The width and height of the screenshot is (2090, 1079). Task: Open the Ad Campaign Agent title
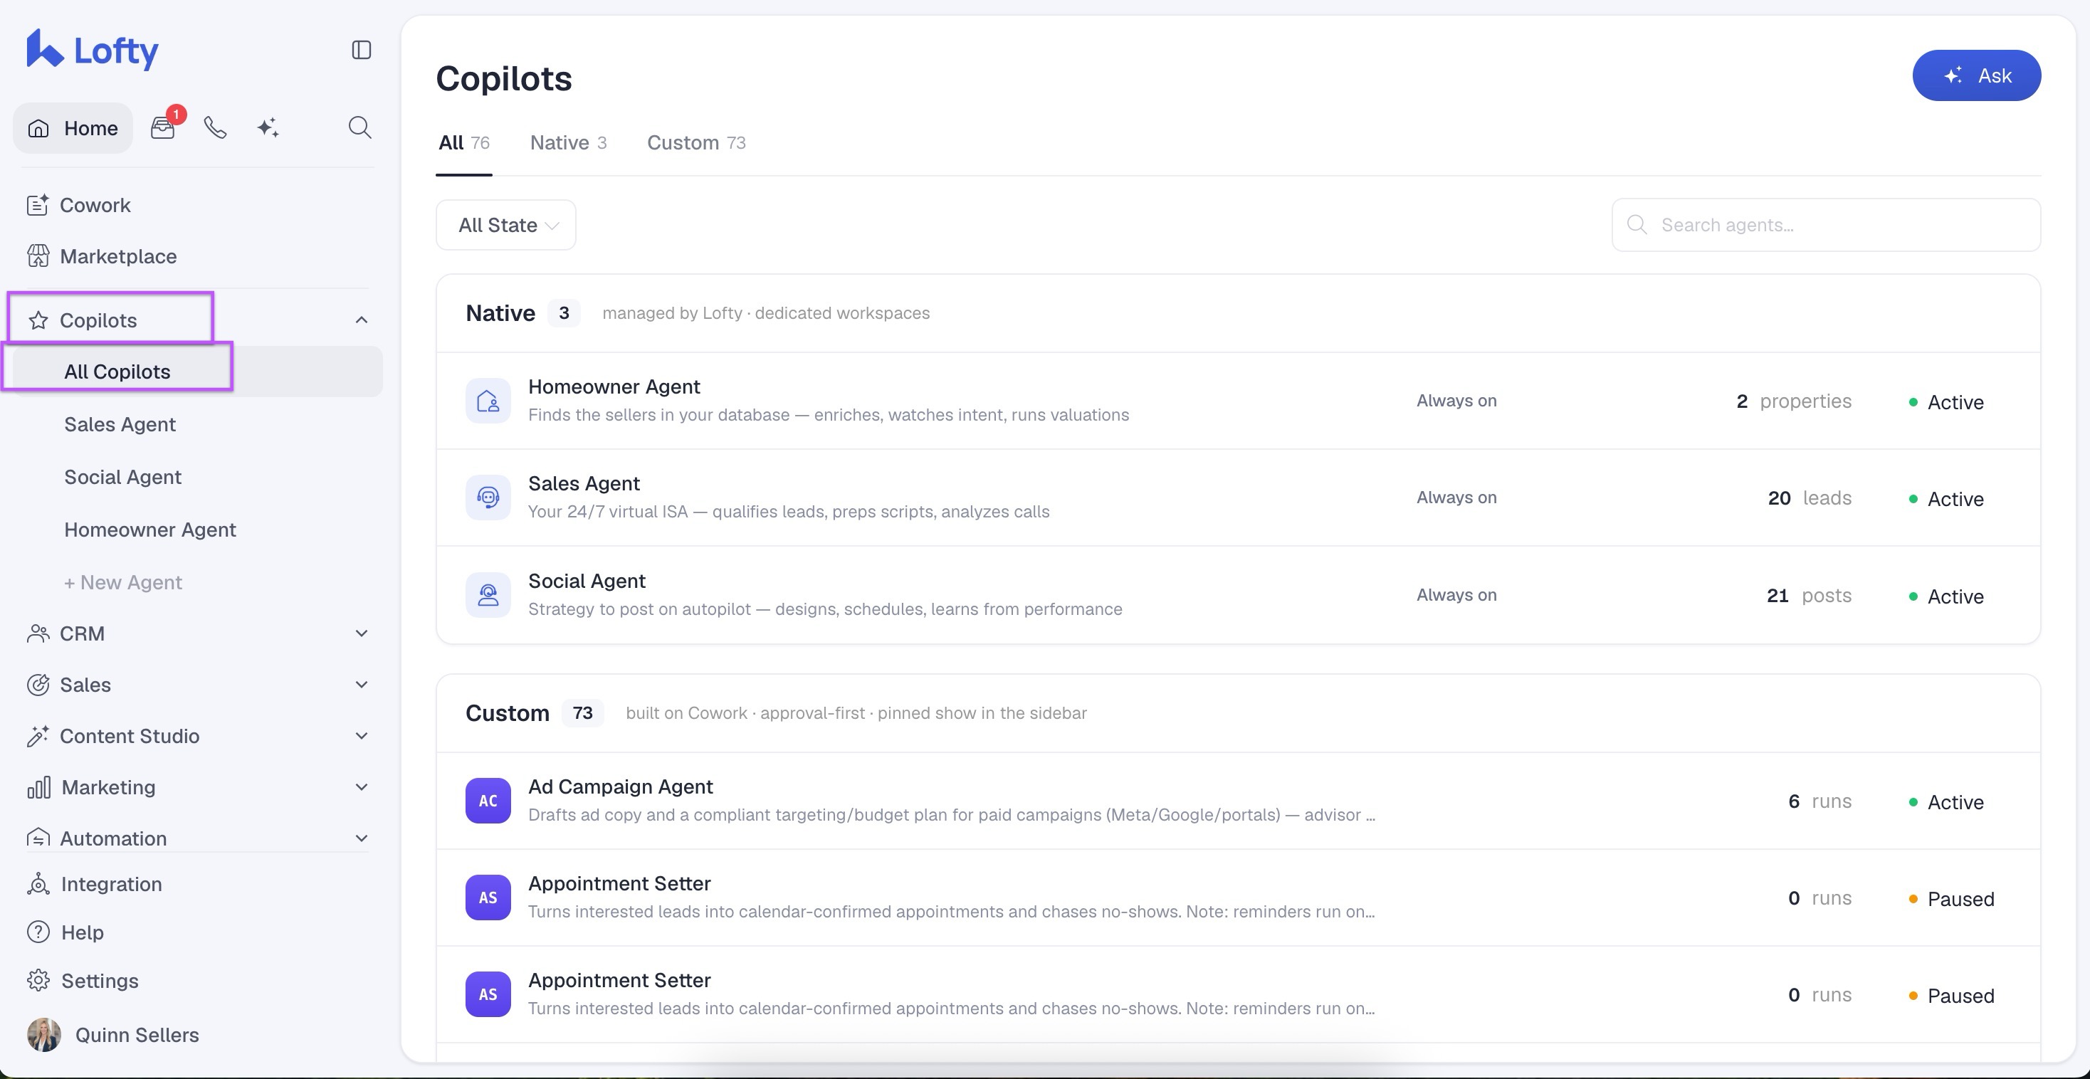(621, 787)
